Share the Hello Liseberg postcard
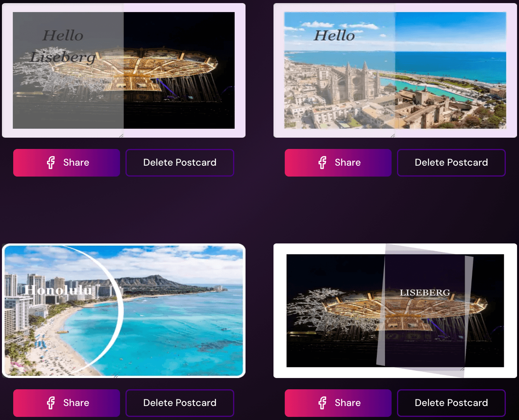 tap(66, 163)
